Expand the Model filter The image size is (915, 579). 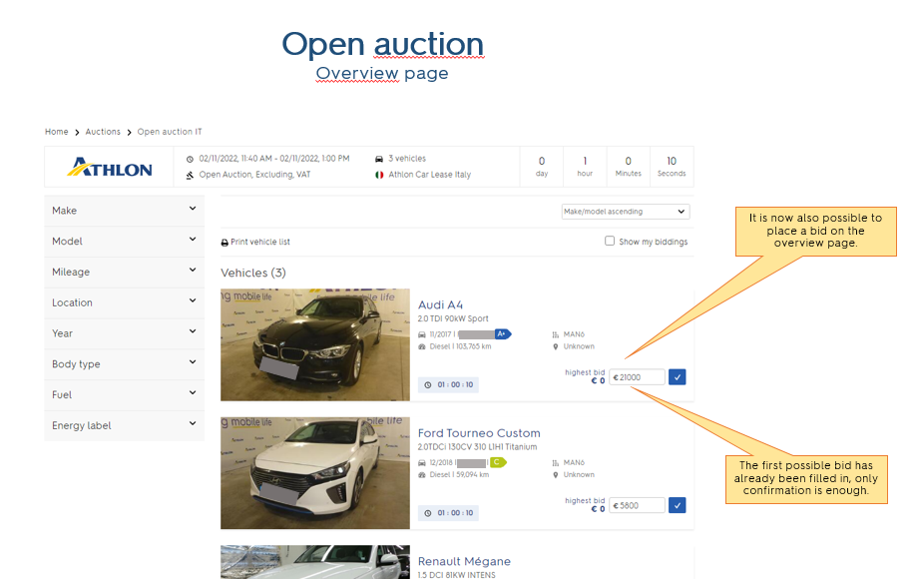(125, 242)
